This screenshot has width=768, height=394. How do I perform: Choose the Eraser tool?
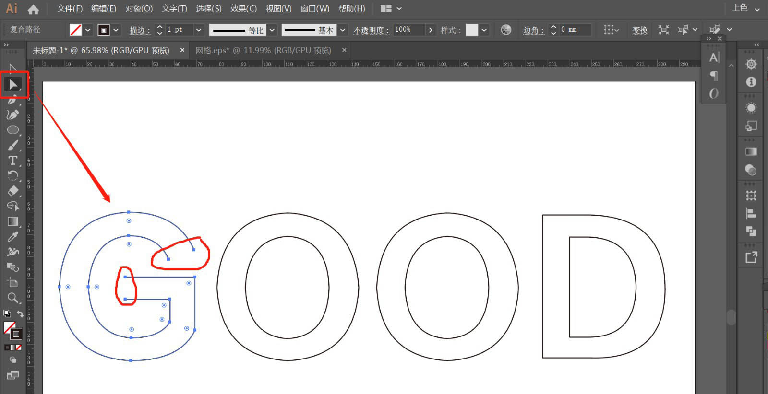13,191
